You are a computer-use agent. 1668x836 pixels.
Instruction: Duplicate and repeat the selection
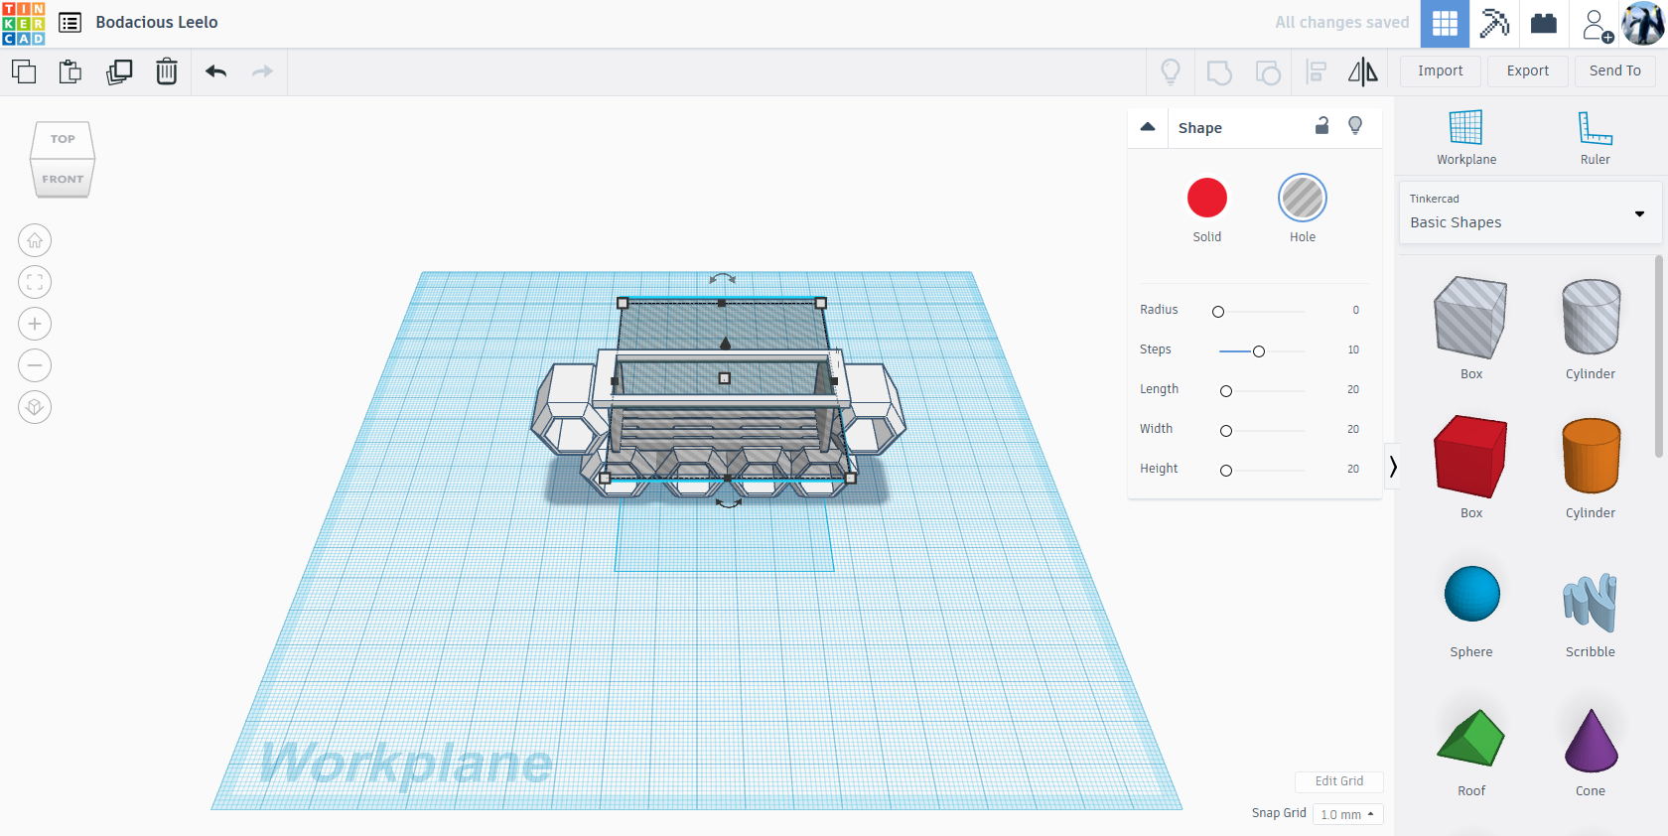[119, 71]
